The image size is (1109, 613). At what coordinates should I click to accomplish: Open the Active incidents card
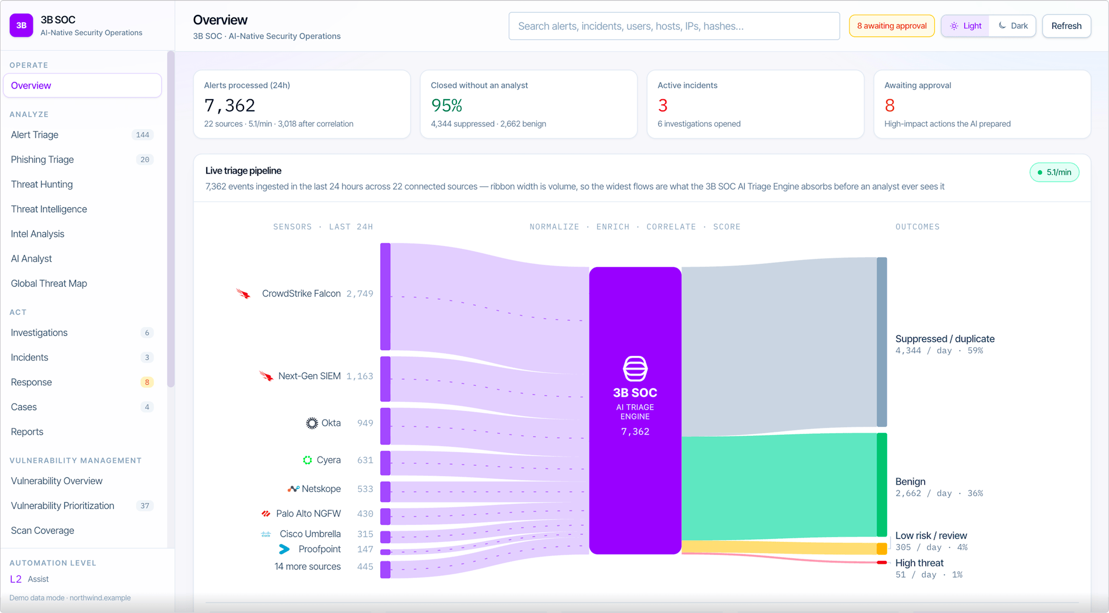point(755,104)
